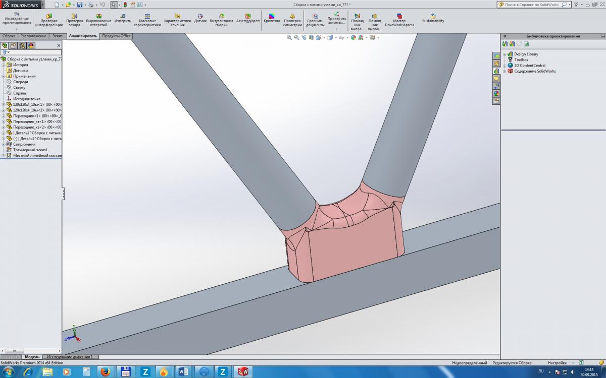The image size is (606, 378).
Task: Launch the AssemblyXpert tool
Action: pos(247,19)
